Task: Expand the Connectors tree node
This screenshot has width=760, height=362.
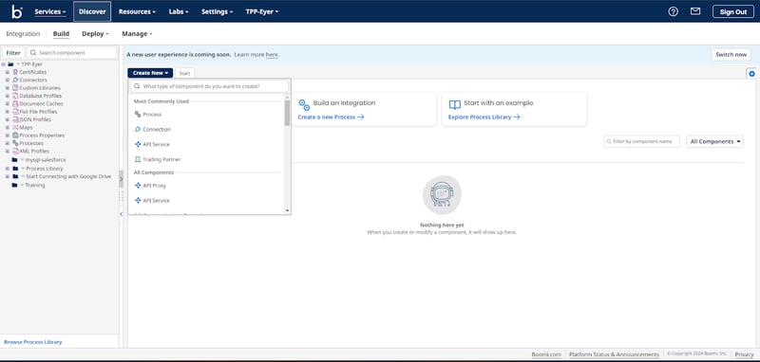Action: tap(8, 81)
